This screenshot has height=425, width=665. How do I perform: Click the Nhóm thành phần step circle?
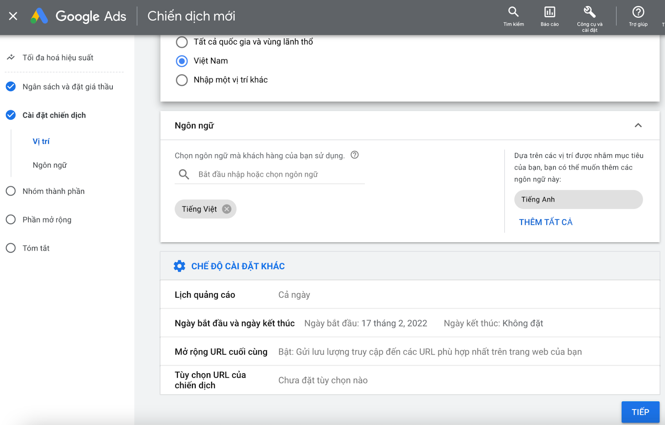[11, 191]
